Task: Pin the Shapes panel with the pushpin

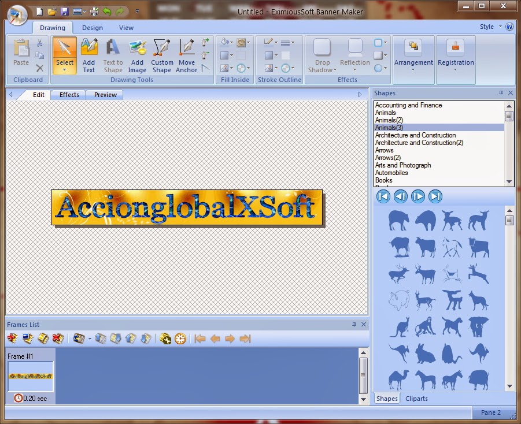Action: click(501, 93)
